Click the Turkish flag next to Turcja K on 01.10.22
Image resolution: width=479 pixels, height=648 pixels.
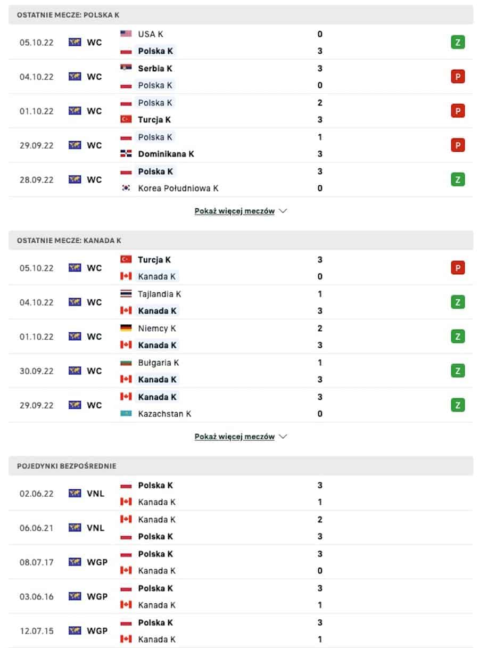point(126,119)
